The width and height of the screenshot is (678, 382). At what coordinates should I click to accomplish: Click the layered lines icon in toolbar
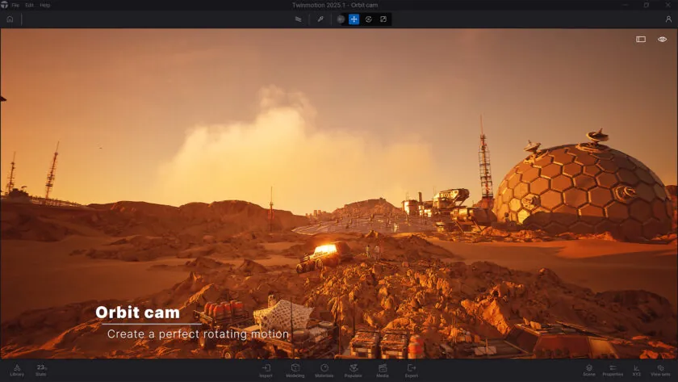pos(298,19)
